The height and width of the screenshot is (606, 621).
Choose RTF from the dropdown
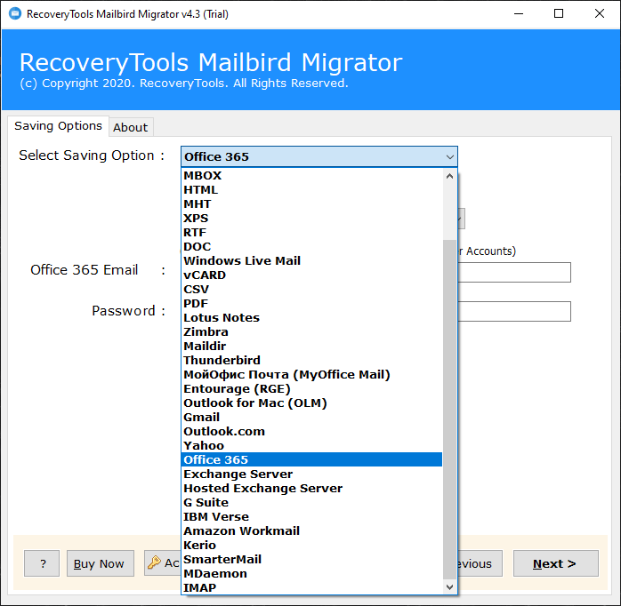(311, 233)
